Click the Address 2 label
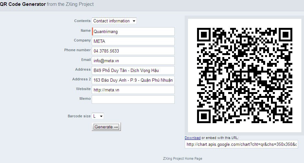This screenshot has width=304, height=163. coord(81,79)
